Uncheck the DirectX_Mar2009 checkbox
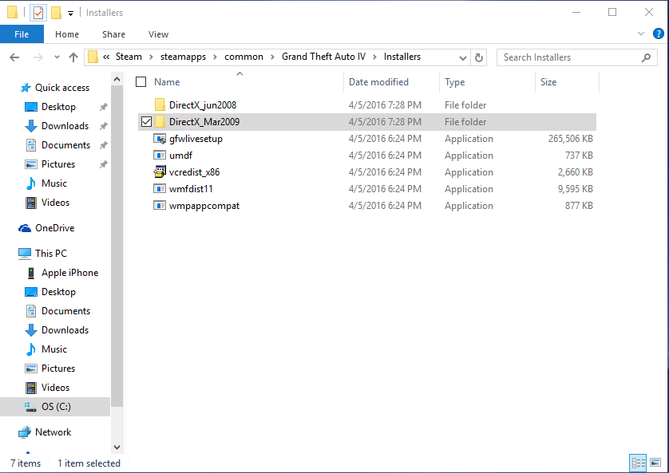Viewport: 669px width, 473px height. 146,122
